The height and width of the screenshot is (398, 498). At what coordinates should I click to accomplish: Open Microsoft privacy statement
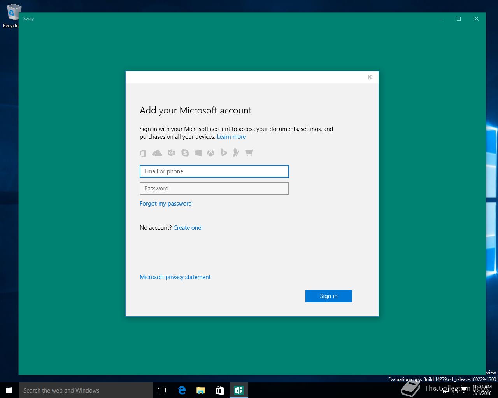(175, 277)
